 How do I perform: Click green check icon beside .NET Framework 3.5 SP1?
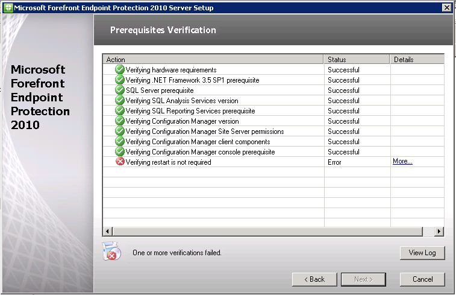point(119,80)
